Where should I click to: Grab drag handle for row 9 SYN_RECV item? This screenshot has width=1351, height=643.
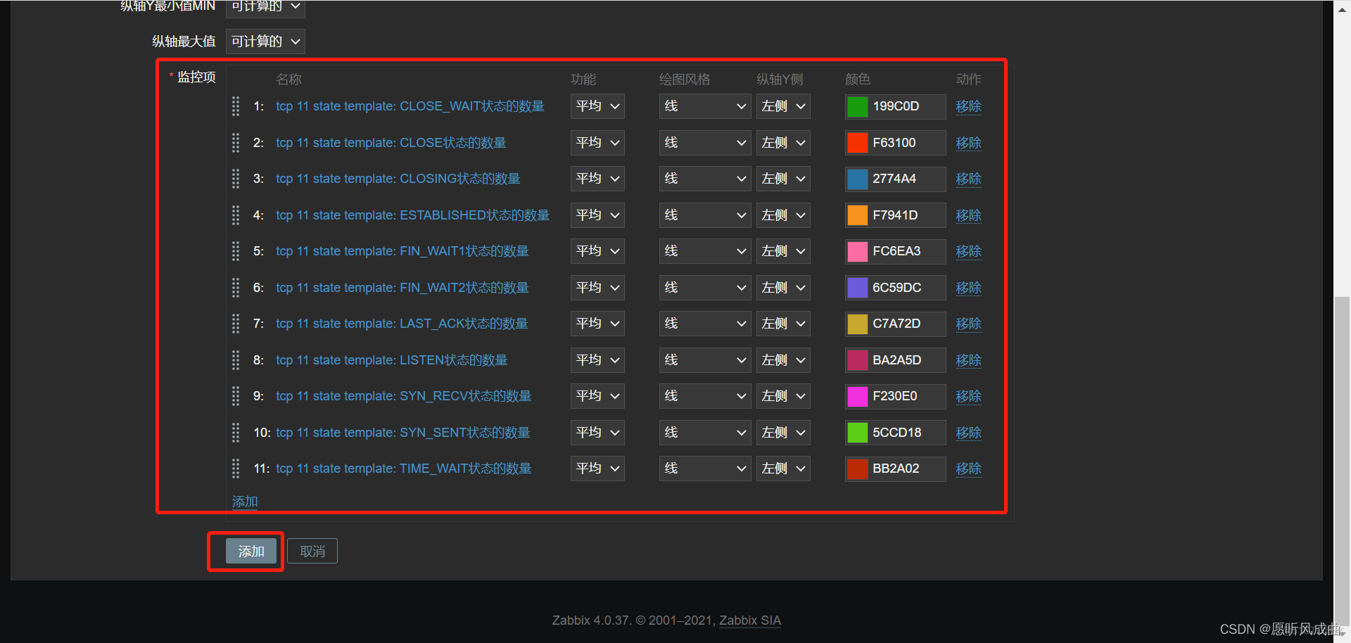pos(236,396)
